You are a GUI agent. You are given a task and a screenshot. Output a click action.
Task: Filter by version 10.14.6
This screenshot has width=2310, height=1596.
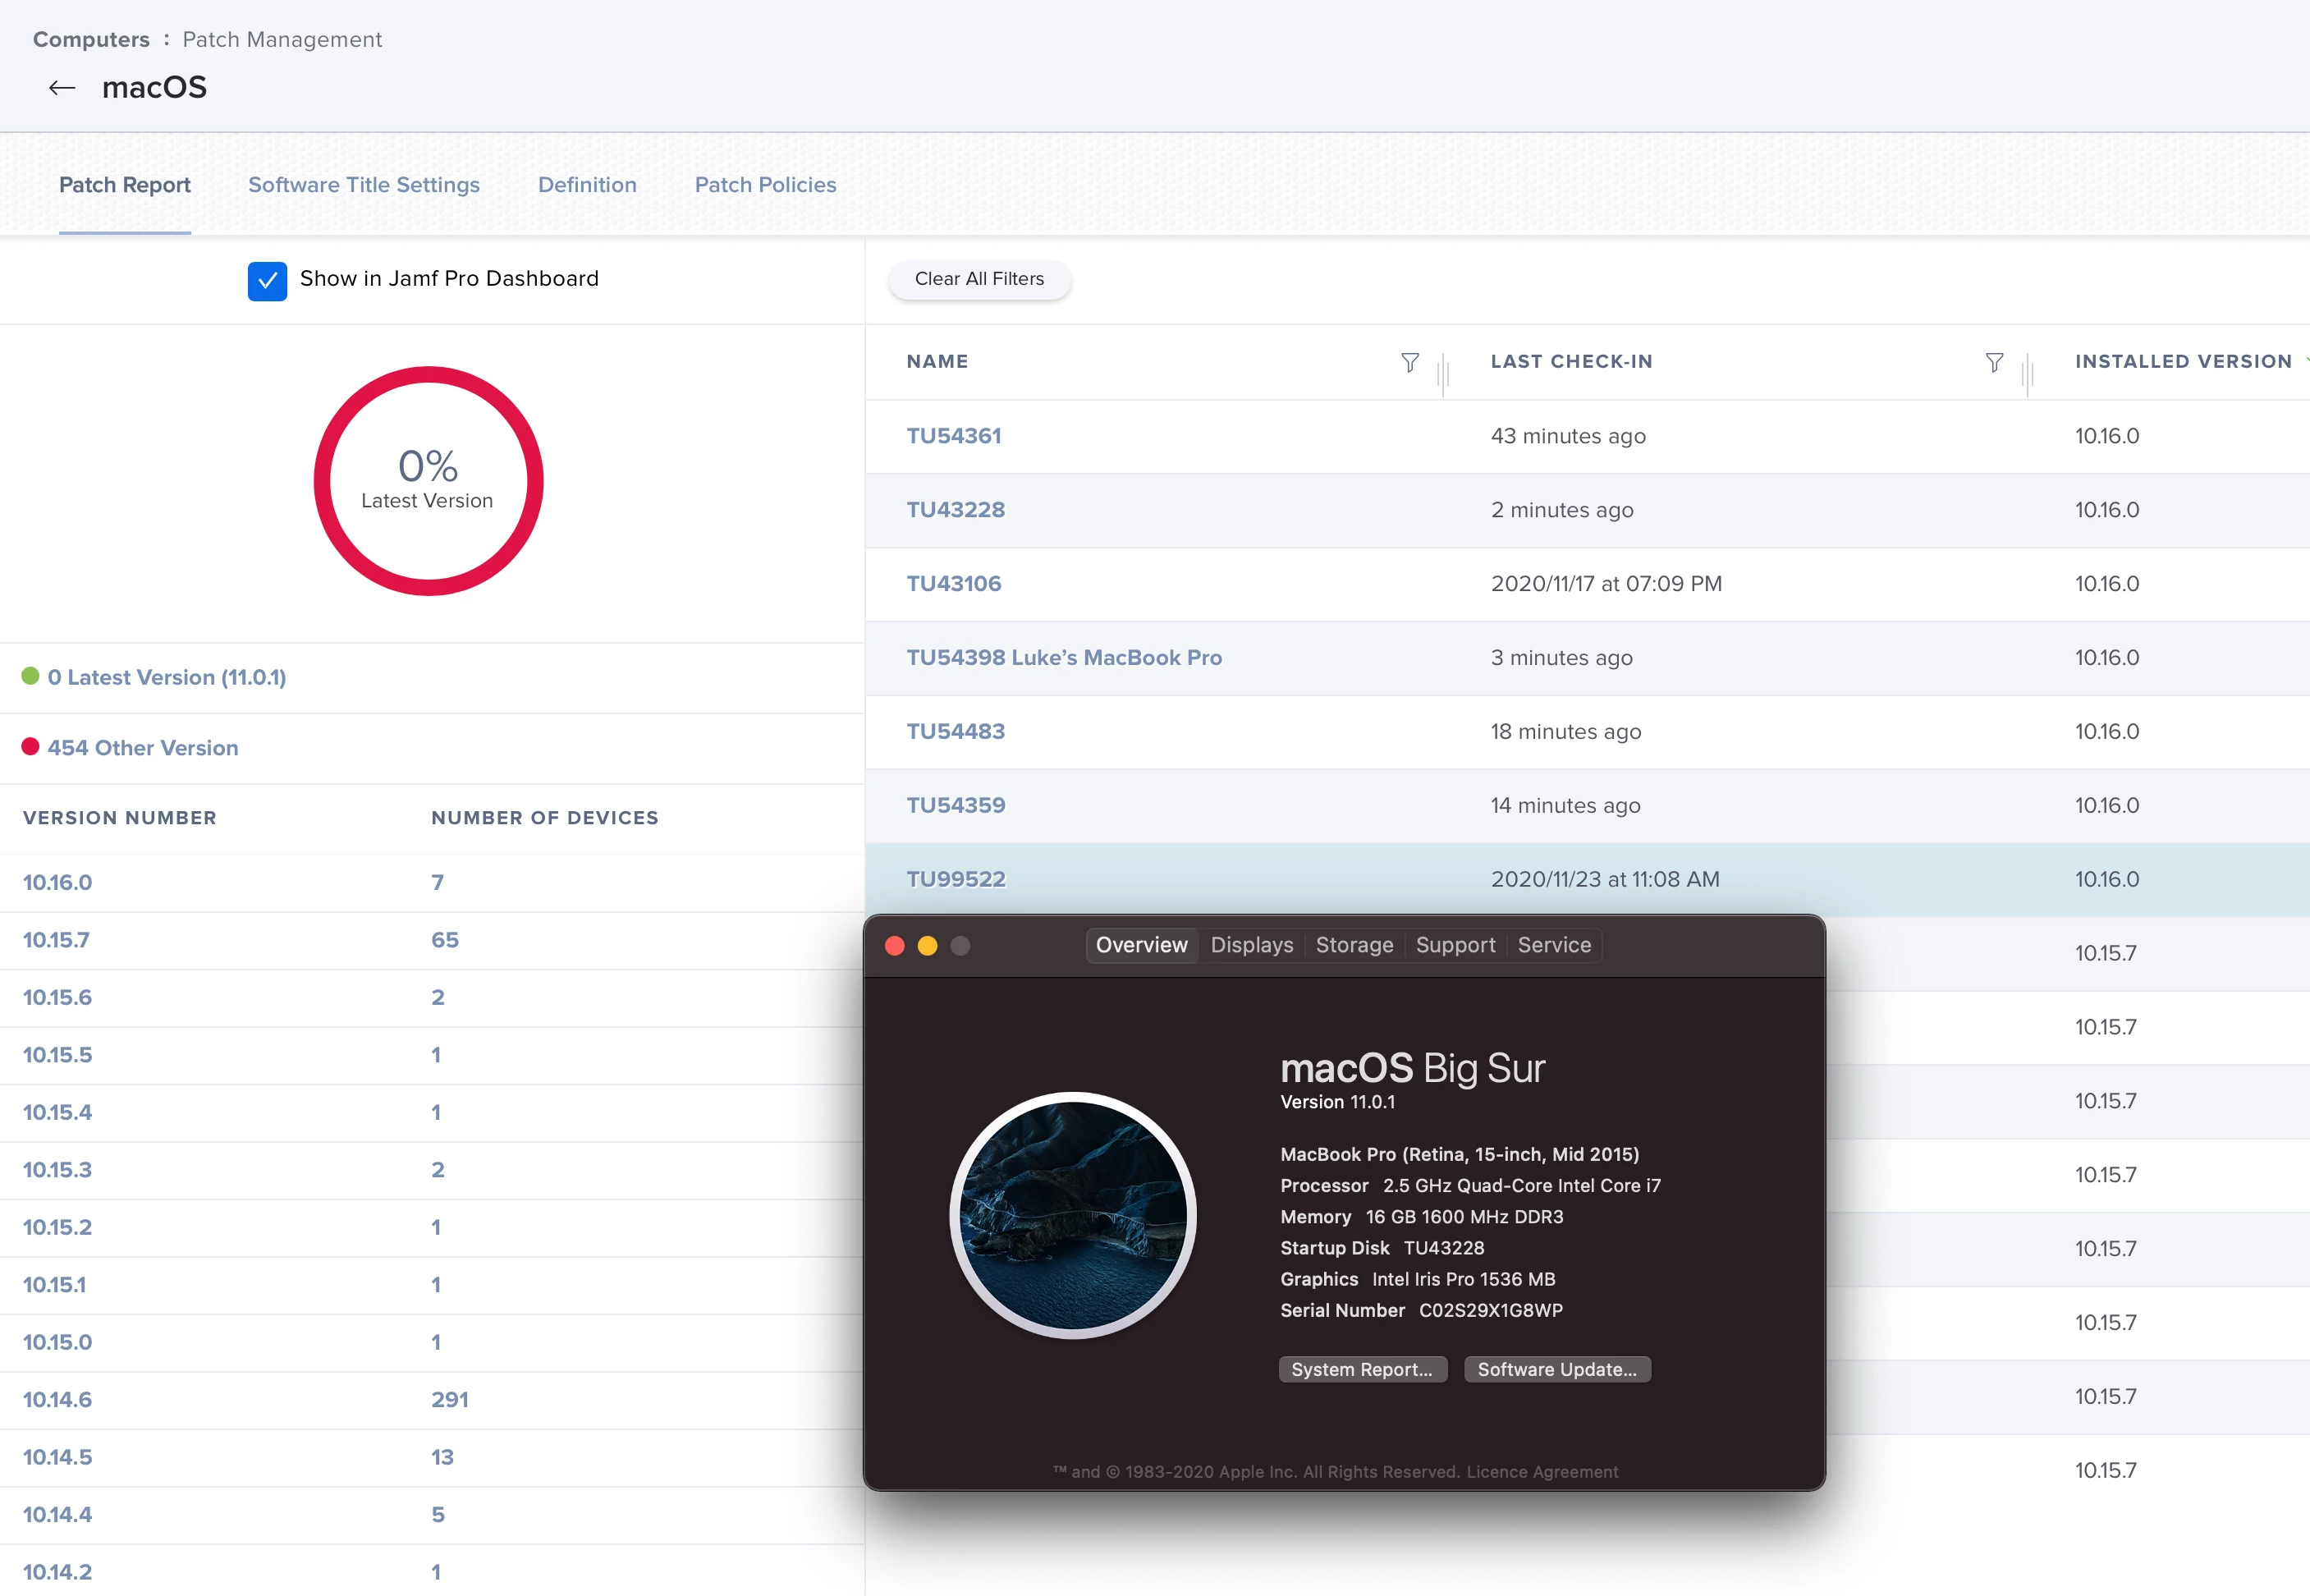tap(57, 1400)
